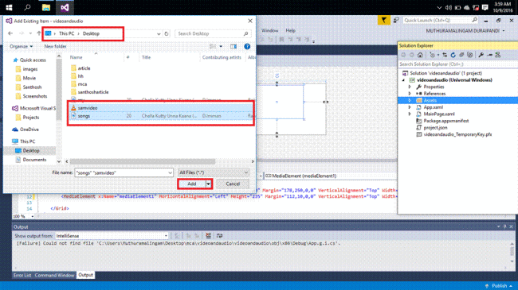Open zoom level 100 % dropdown in editor

[x=33, y=217]
